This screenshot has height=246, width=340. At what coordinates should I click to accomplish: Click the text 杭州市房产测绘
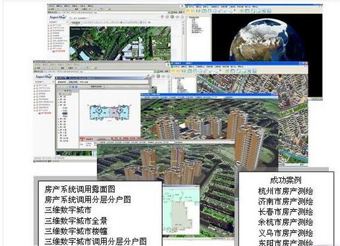[285, 191]
